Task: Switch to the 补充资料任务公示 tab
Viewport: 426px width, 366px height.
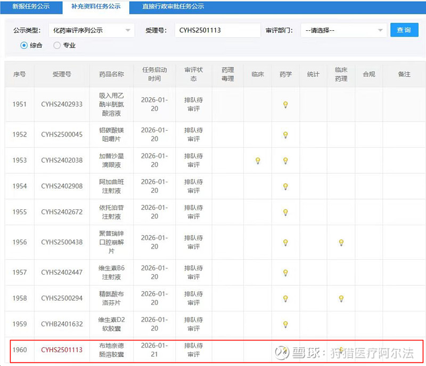Action: tap(96, 7)
